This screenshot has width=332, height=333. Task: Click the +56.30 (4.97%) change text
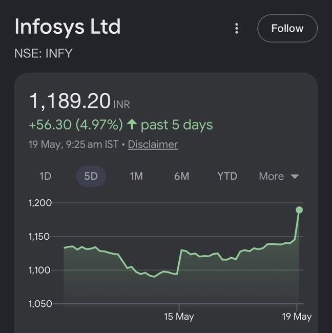pyautogui.click(x=76, y=124)
